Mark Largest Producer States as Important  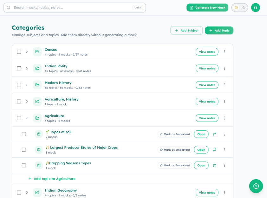(175, 150)
